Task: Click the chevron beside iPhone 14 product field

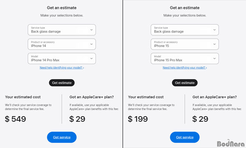Action: click(91, 44)
